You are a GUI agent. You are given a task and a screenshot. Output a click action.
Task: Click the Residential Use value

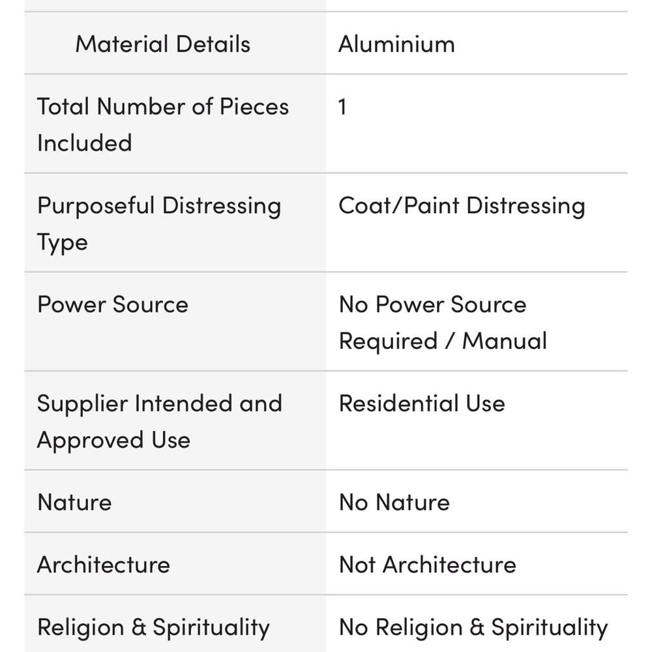pos(422,403)
